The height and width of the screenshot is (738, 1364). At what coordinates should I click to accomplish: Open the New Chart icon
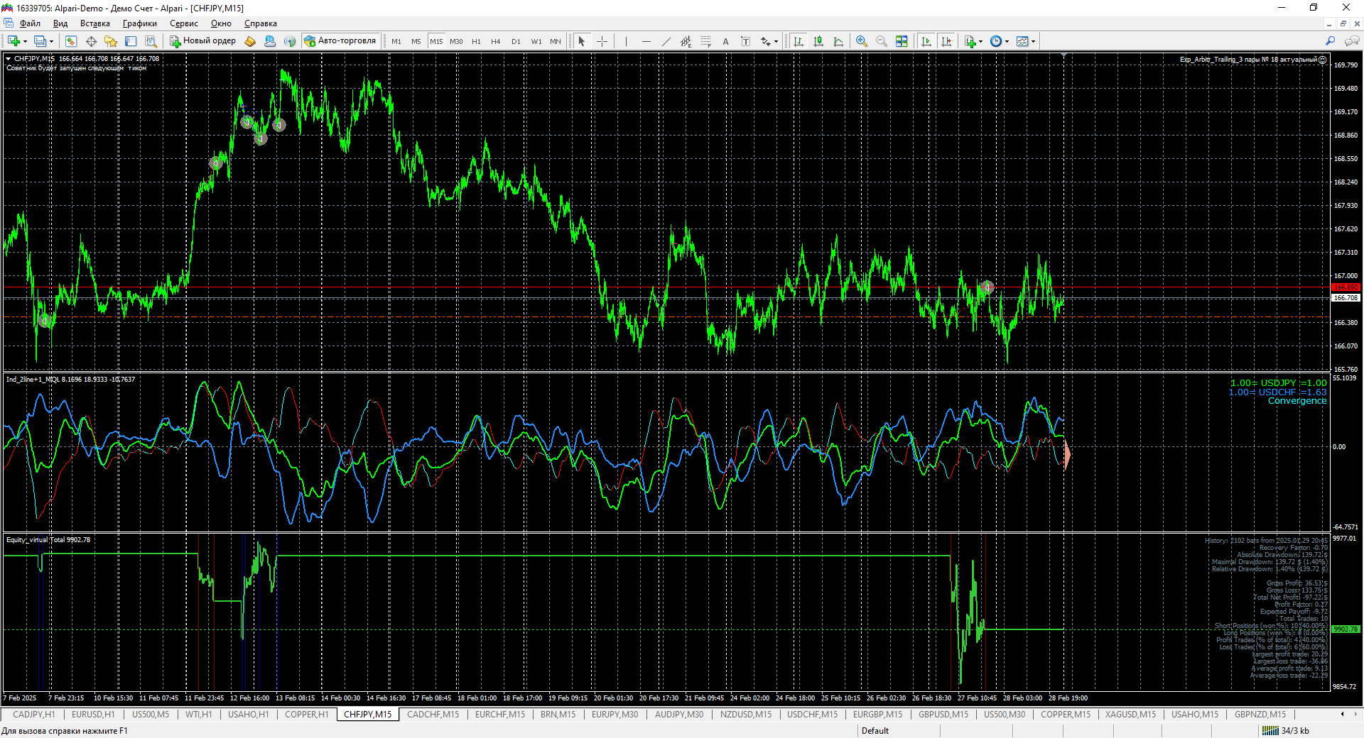coord(13,41)
